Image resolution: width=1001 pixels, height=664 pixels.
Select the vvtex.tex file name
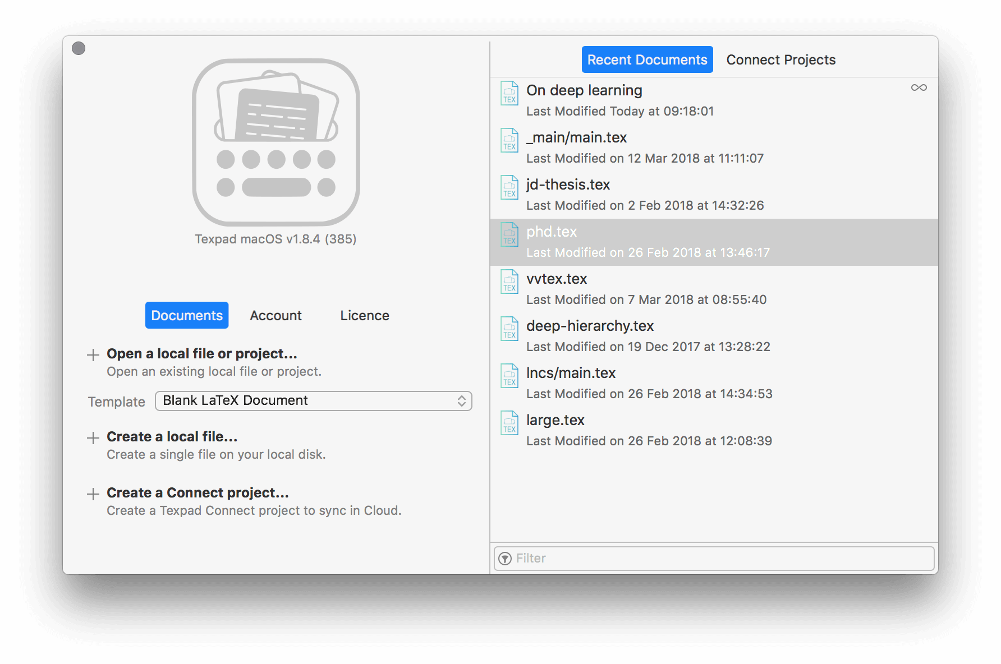tap(557, 279)
